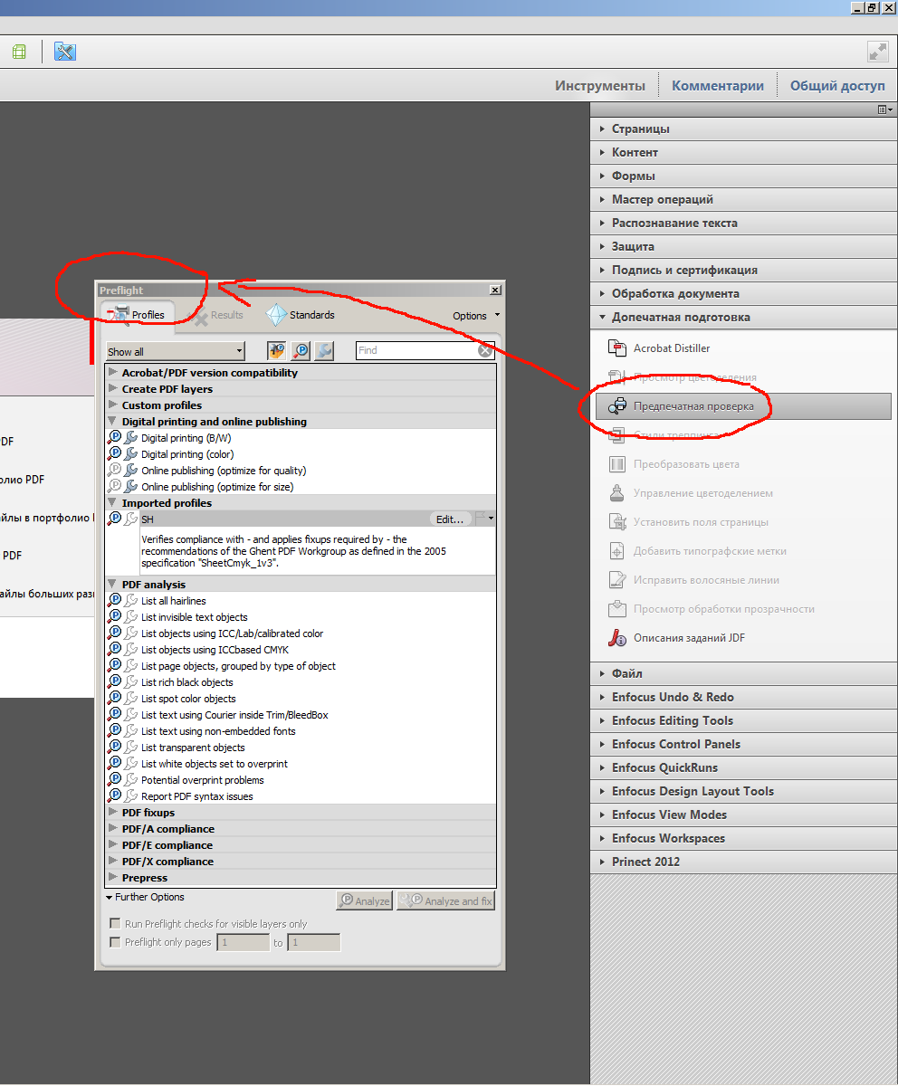Open the Общий доступ pane
898x1086 pixels.
(837, 86)
